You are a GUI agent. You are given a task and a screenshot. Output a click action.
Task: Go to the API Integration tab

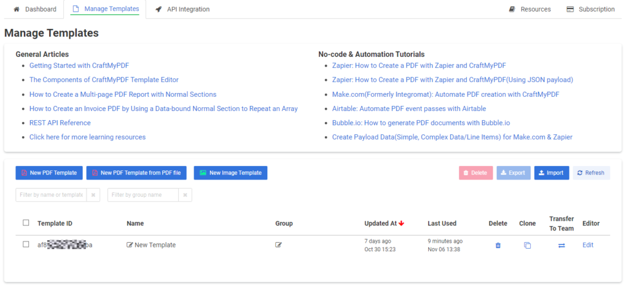[x=182, y=9]
